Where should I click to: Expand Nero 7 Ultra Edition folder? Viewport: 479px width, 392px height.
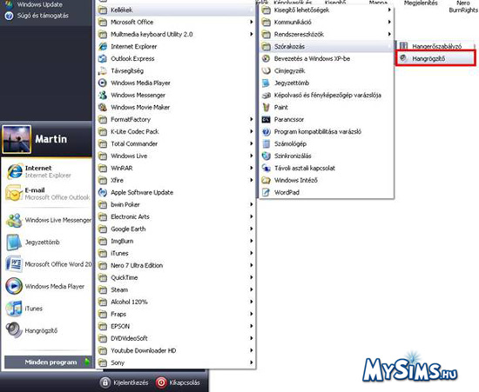tap(175, 265)
